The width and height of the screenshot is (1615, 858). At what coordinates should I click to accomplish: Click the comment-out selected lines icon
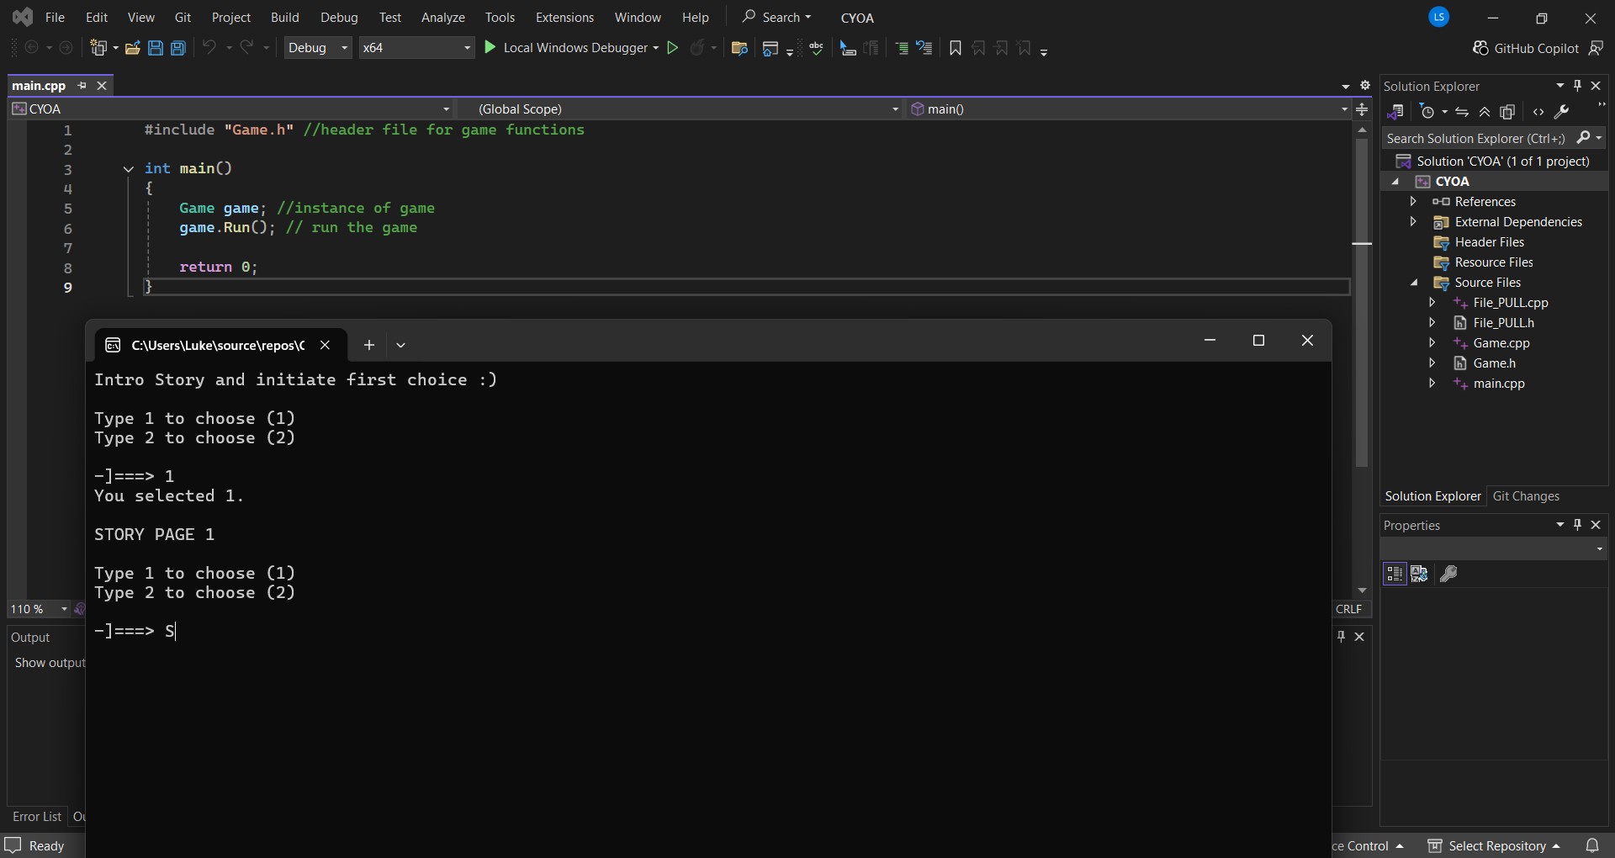pos(902,48)
